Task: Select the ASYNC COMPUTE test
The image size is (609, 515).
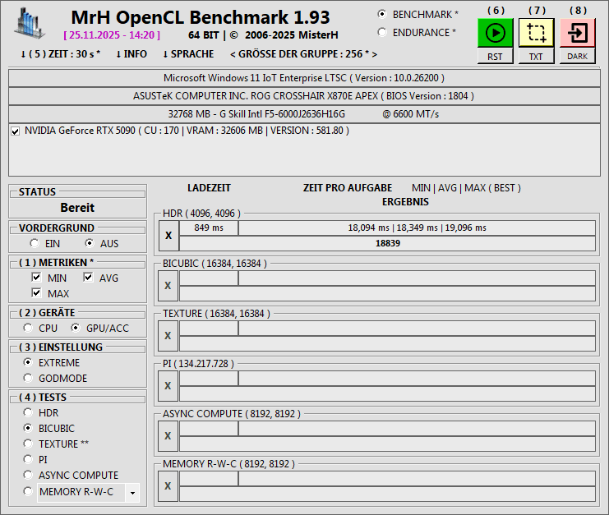Action: 28,475
